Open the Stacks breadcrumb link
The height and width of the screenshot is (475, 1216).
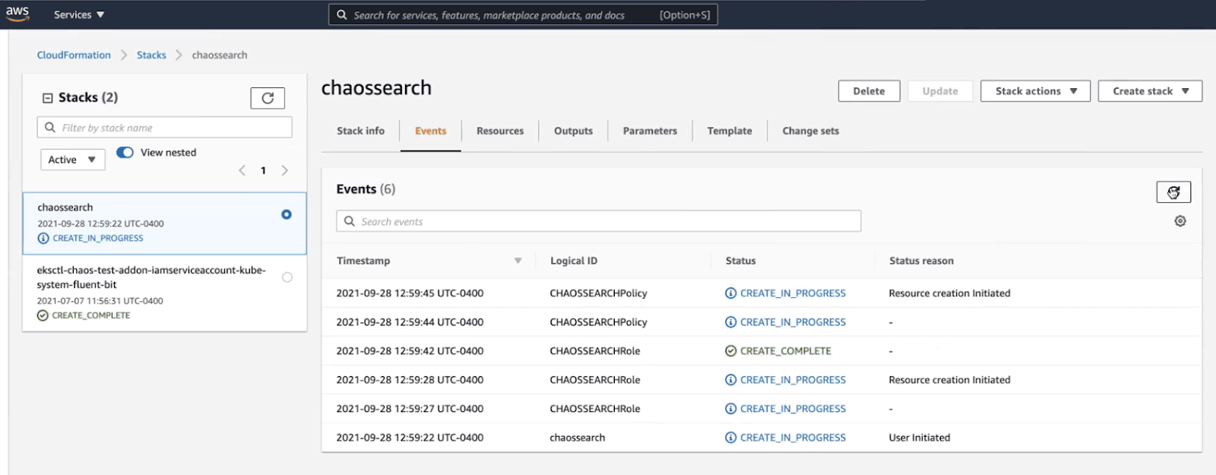(151, 55)
